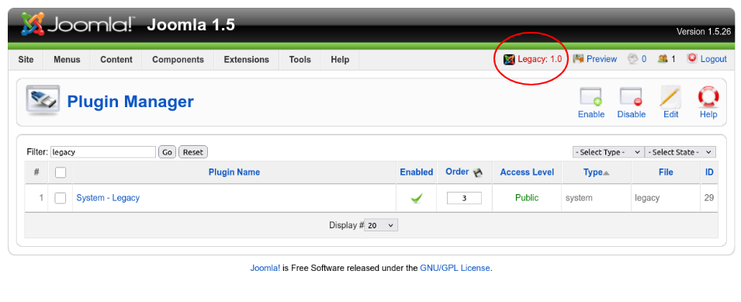Click the save order disk icon
This screenshot has width=741, height=302.
pyautogui.click(x=477, y=172)
